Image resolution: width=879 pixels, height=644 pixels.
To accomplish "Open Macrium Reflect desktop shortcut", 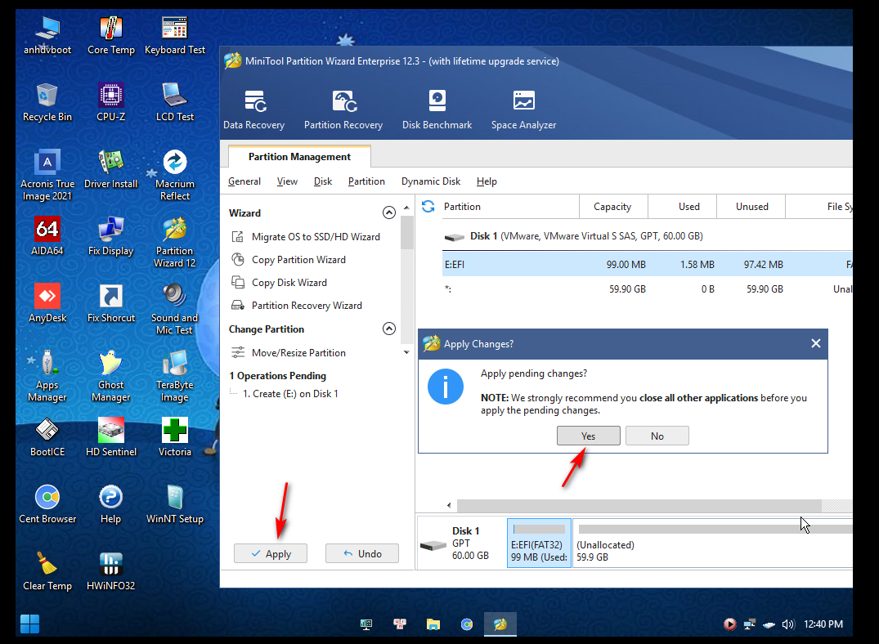I will point(175,176).
